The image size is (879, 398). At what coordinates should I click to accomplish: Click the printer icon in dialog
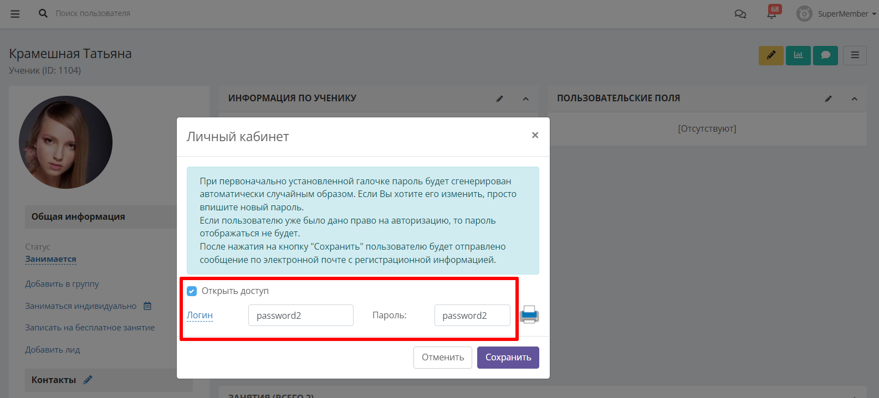tap(529, 314)
